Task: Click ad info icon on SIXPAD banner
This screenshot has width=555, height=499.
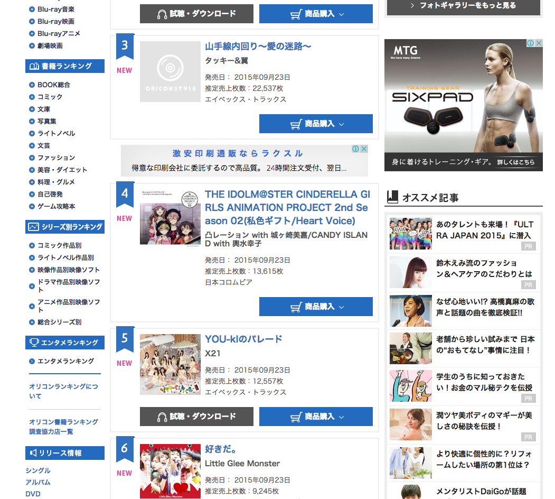Action: pyautogui.click(x=530, y=43)
